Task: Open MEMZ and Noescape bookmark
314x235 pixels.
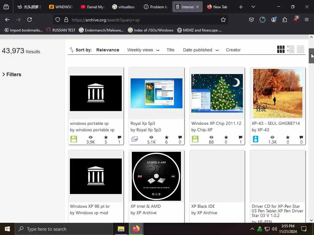Action: pyautogui.click(x=199, y=30)
